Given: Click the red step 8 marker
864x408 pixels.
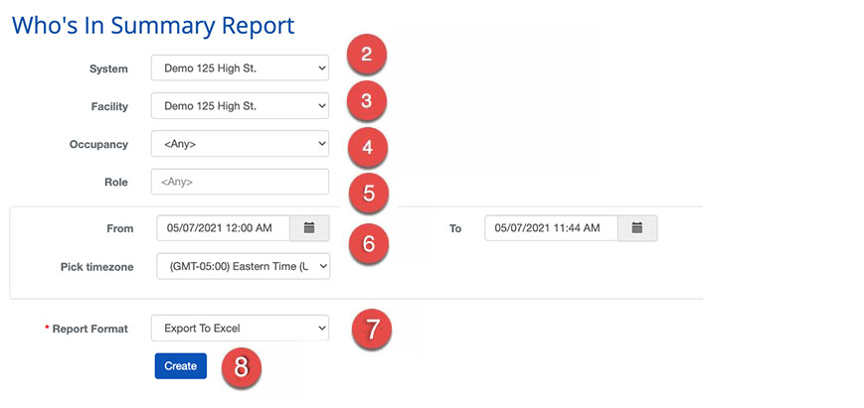Looking at the screenshot, I should 241,366.
